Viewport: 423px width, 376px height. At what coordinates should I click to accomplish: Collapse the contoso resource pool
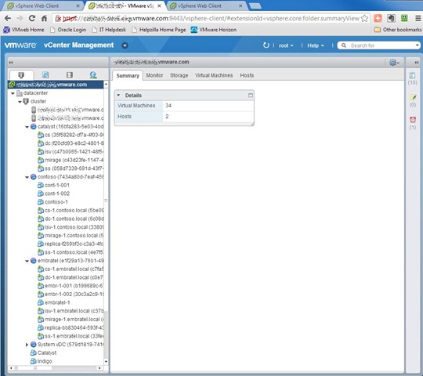point(27,177)
